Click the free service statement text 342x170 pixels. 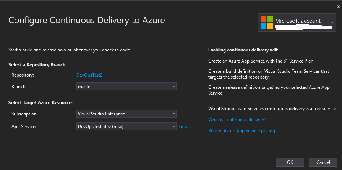272,108
